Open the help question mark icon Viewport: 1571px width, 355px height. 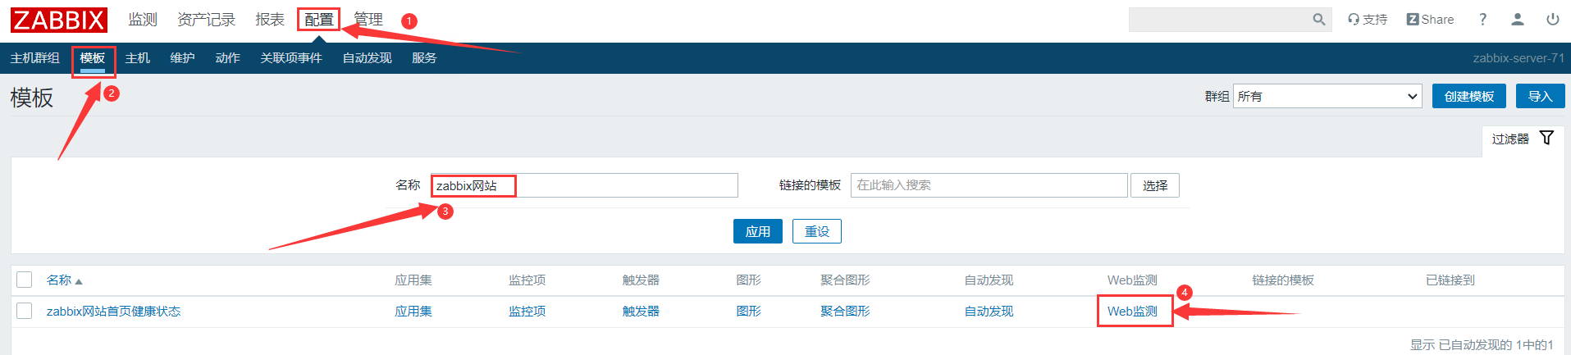1482,20
